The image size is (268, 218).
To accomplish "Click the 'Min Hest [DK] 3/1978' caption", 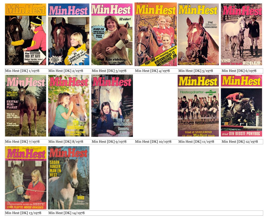I will pos(109,71).
